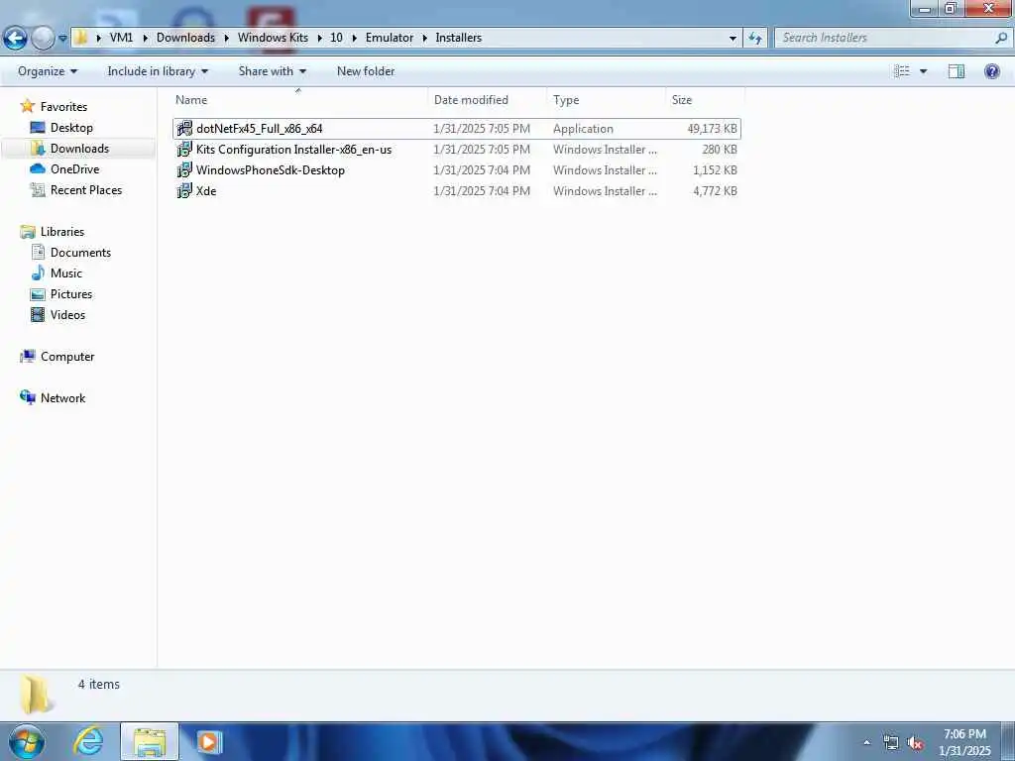This screenshot has width=1015, height=761.
Task: Sort by the Type column header
Action: tap(566, 100)
